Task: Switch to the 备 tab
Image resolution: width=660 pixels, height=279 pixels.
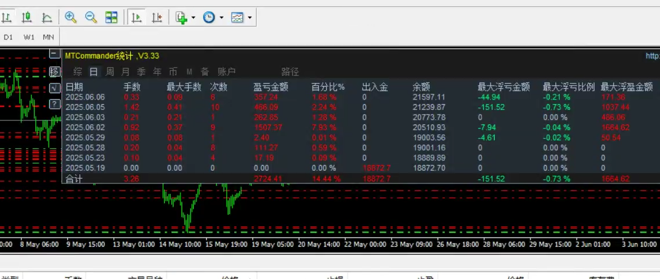Action: click(x=205, y=72)
